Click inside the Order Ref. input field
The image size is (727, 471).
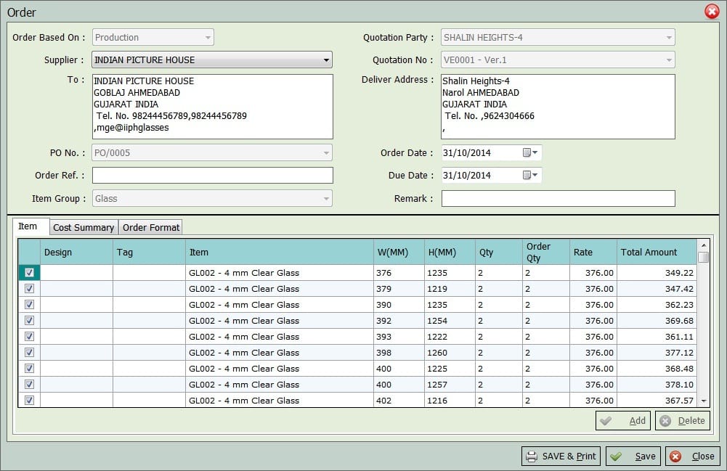tap(211, 175)
